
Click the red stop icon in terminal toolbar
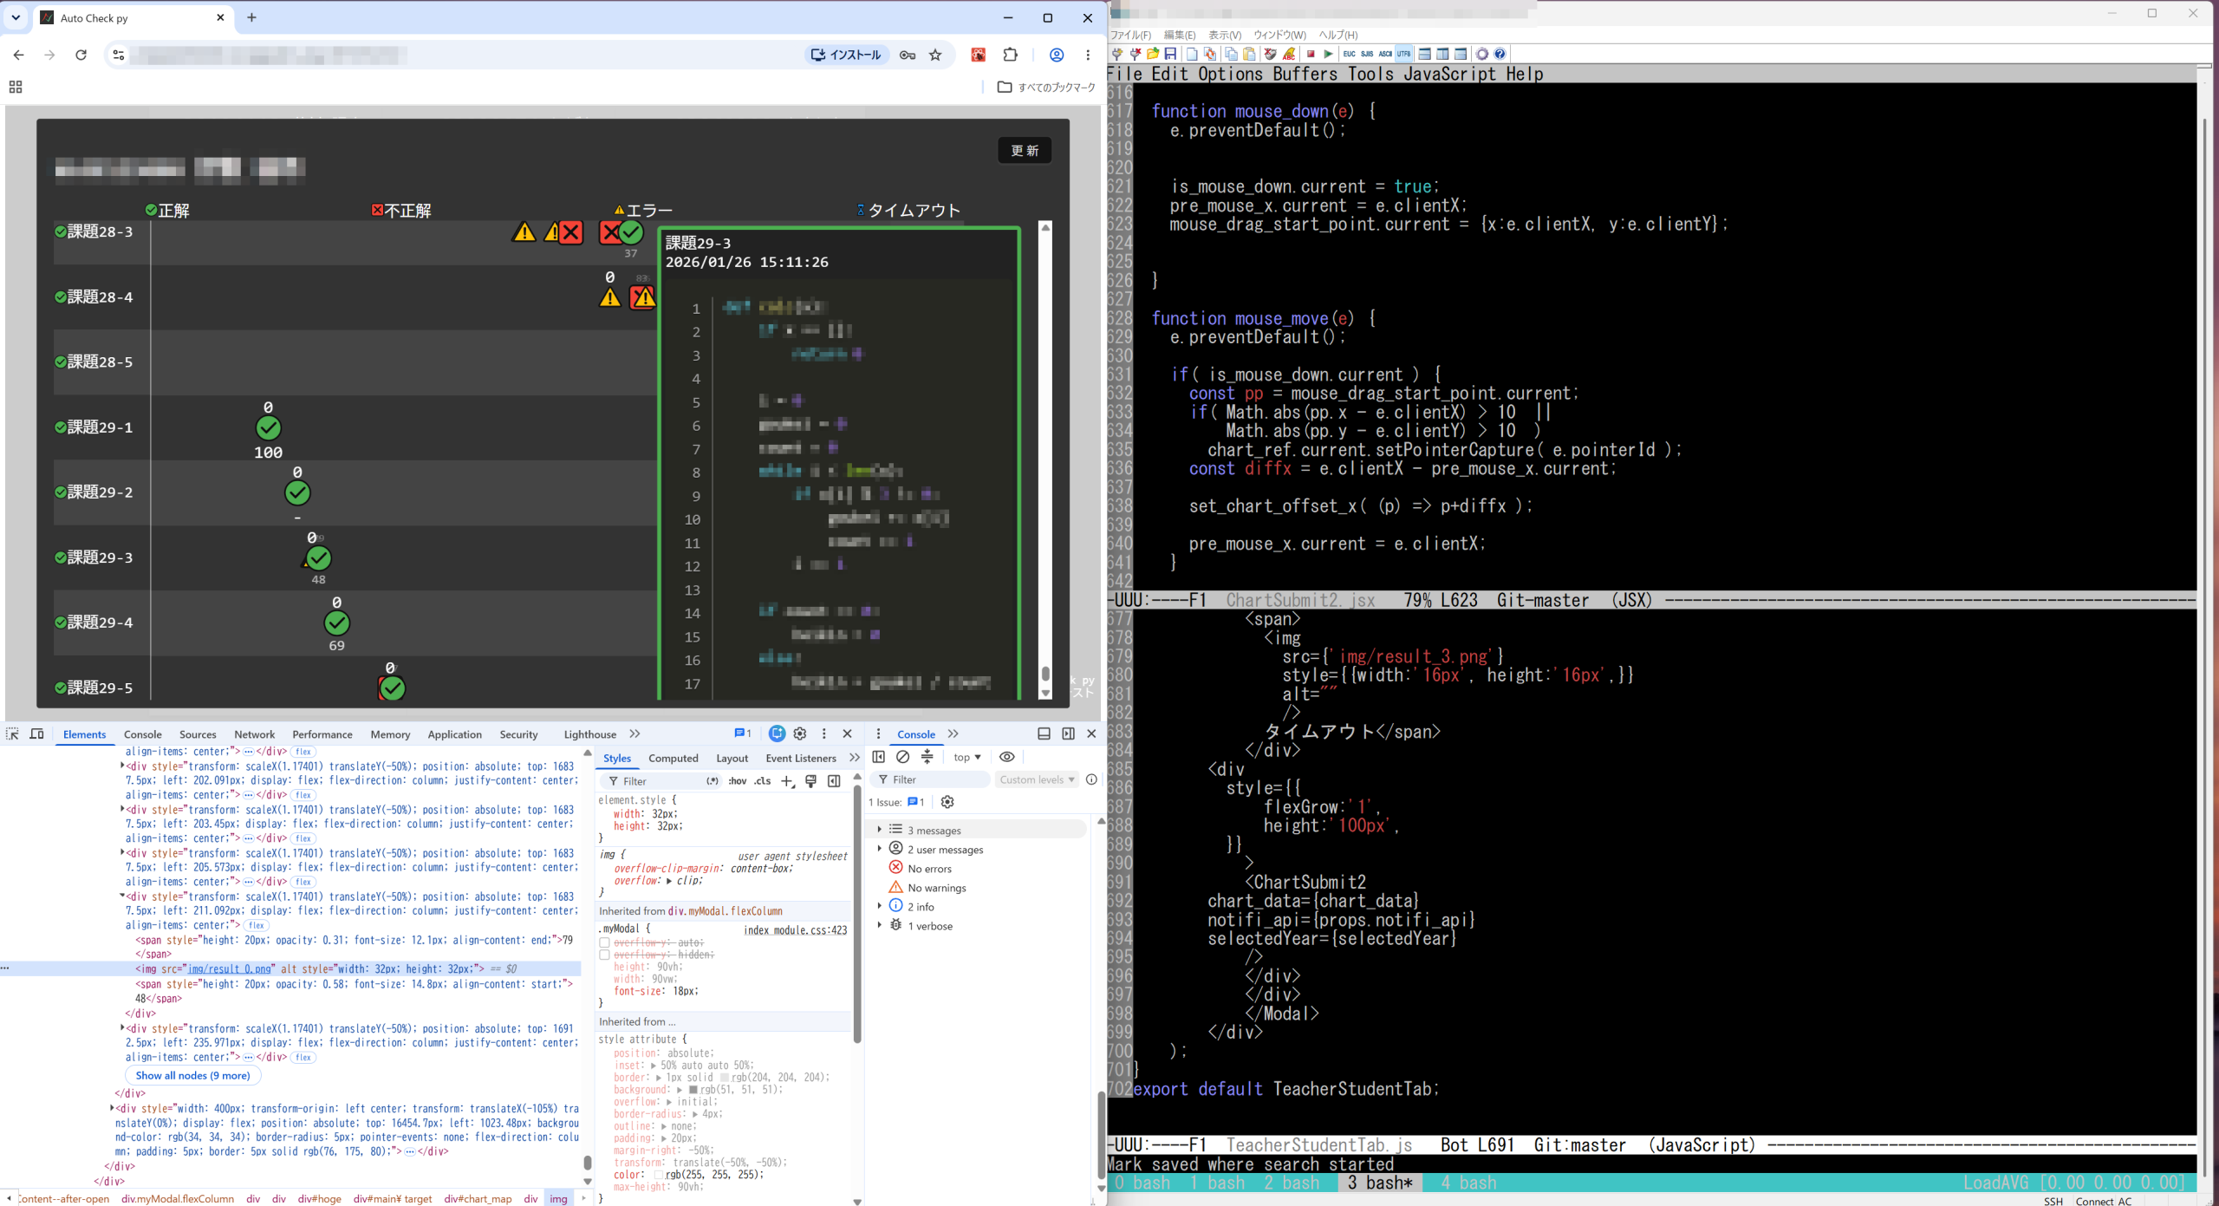coord(1311,54)
